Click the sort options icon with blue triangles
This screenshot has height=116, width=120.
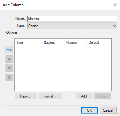pyautogui.click(x=9, y=50)
